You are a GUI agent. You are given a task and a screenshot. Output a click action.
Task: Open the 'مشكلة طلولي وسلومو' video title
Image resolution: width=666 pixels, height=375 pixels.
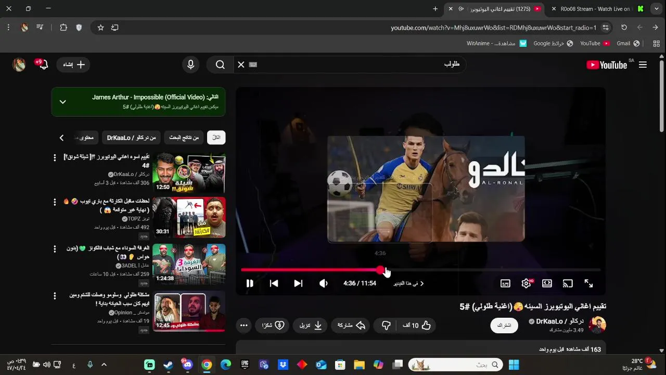point(109,299)
